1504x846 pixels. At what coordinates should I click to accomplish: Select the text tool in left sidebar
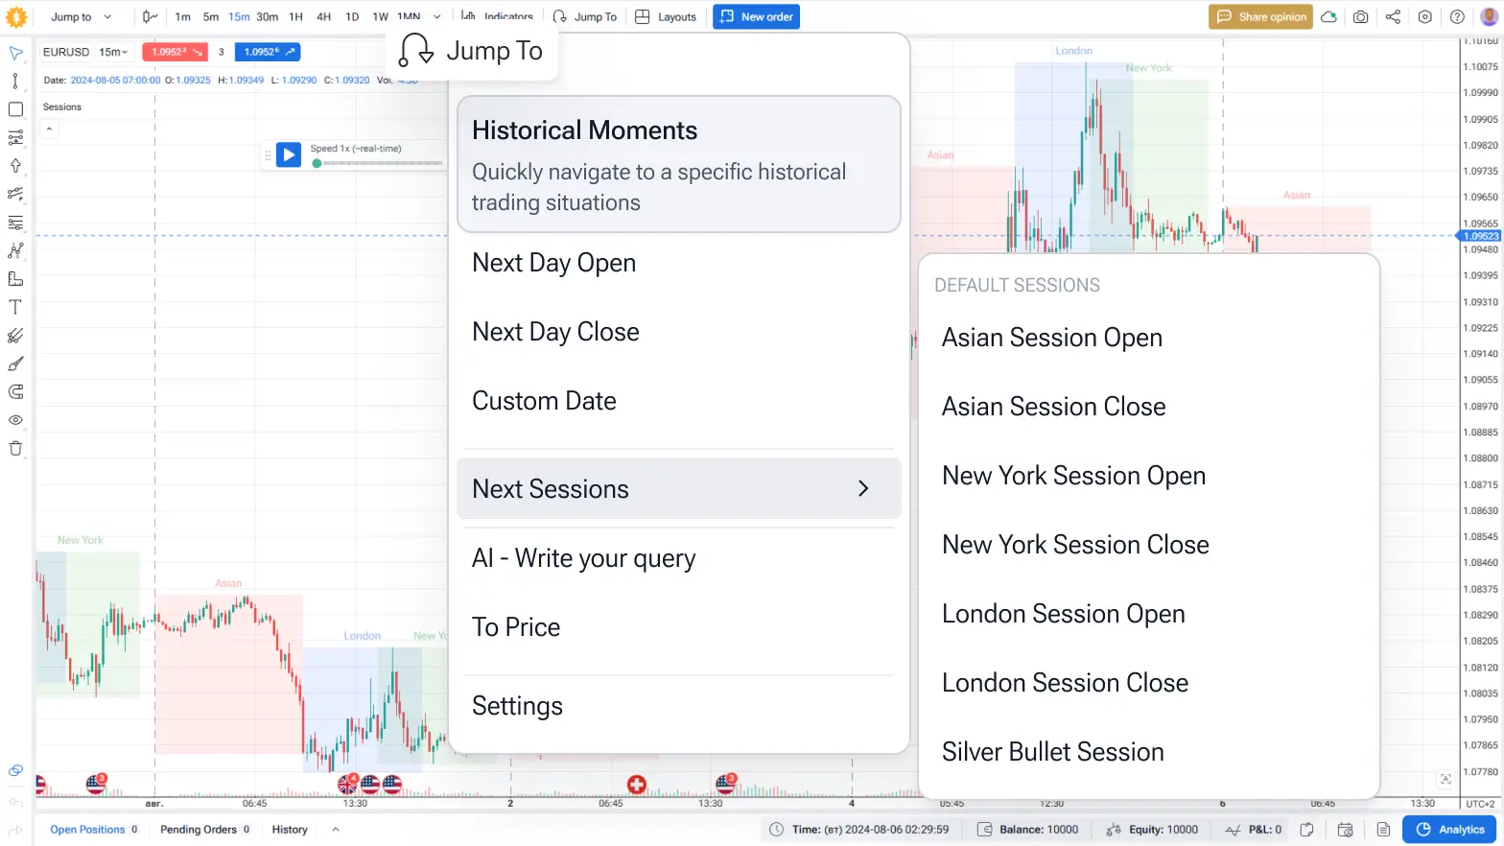(x=15, y=308)
